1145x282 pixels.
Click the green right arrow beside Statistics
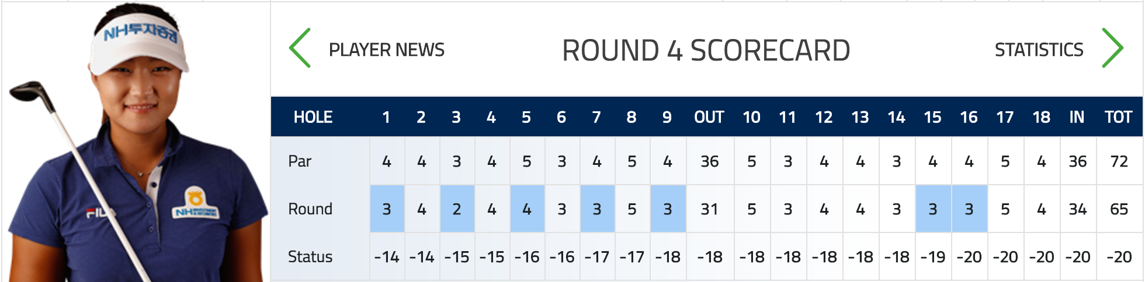pos(1112,48)
